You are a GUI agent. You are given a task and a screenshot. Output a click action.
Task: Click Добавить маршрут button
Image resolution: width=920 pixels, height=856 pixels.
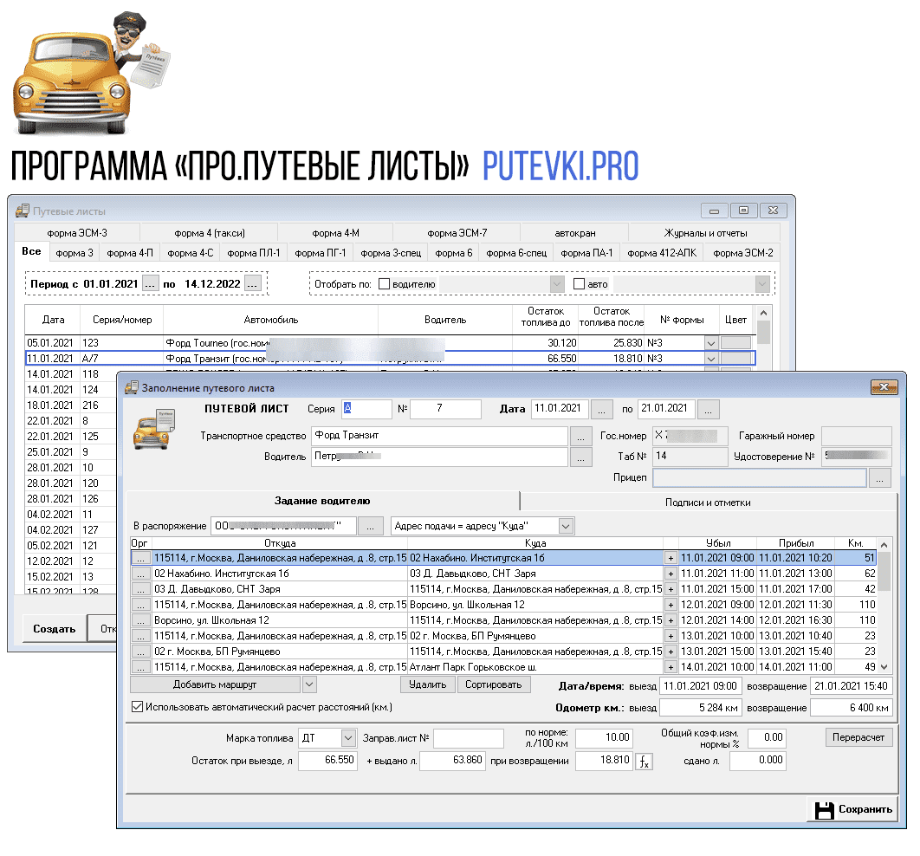[x=215, y=684]
